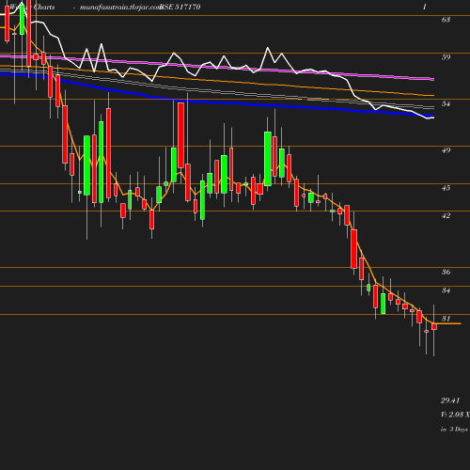Click the munafasutra site watermark text

point(120,8)
